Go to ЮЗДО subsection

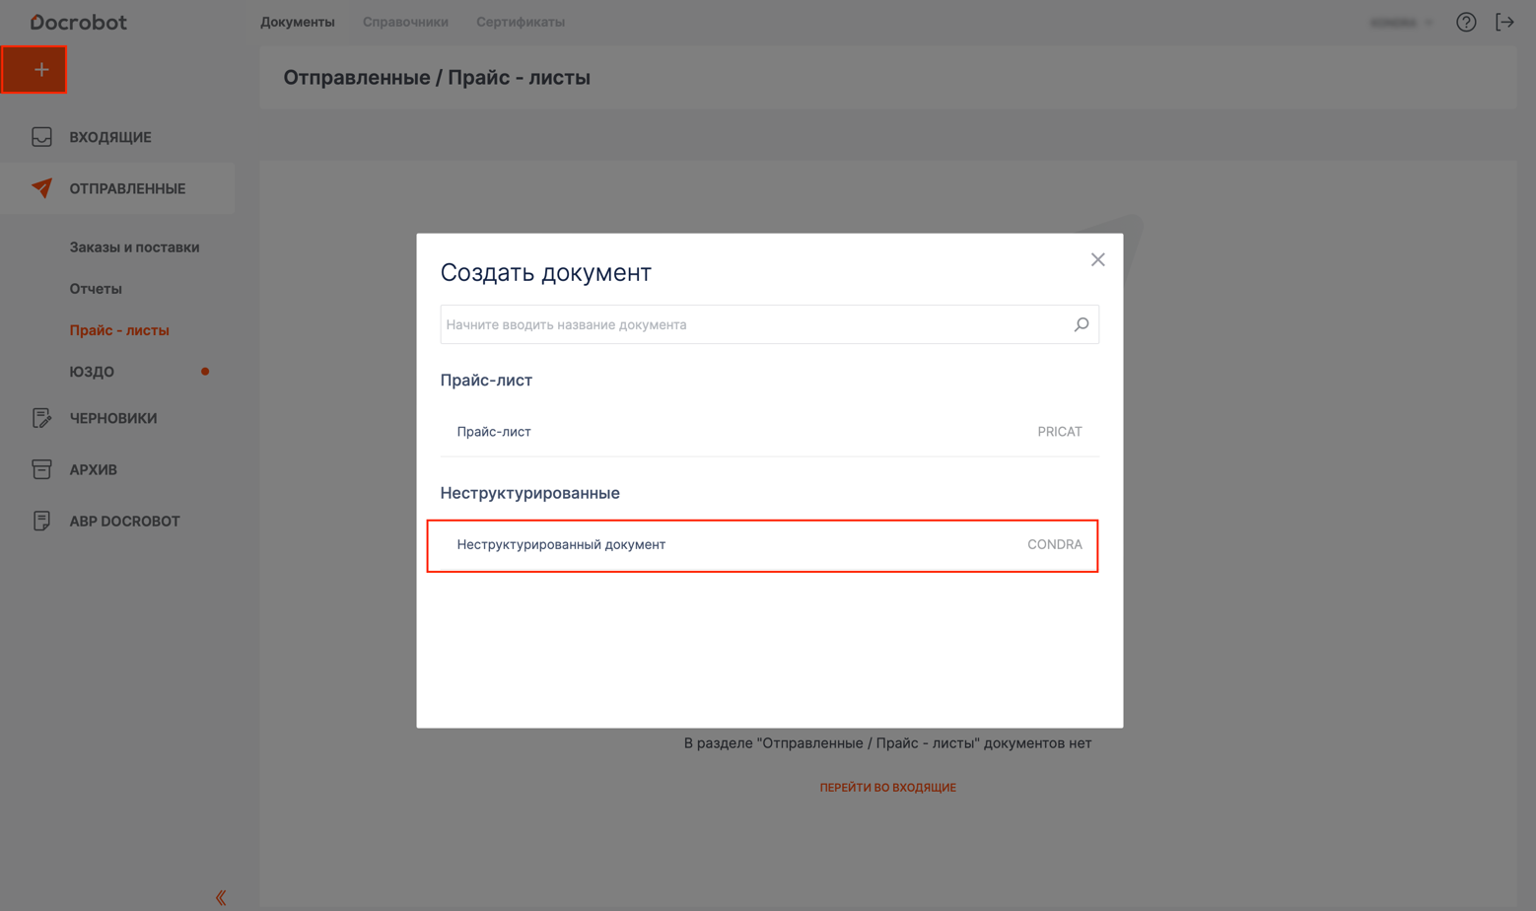point(92,372)
